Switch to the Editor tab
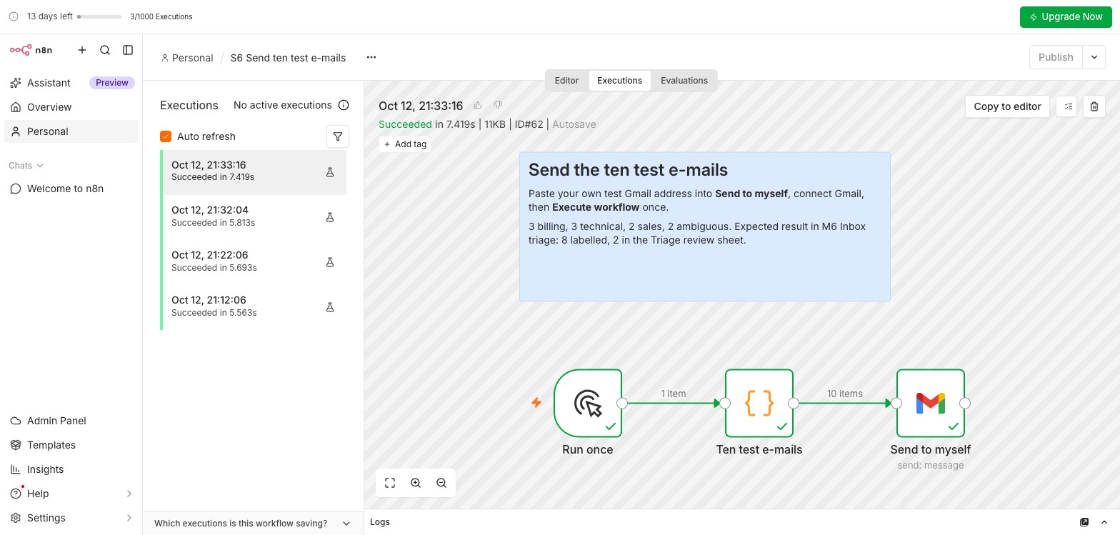The height and width of the screenshot is (535, 1120). pyautogui.click(x=566, y=81)
